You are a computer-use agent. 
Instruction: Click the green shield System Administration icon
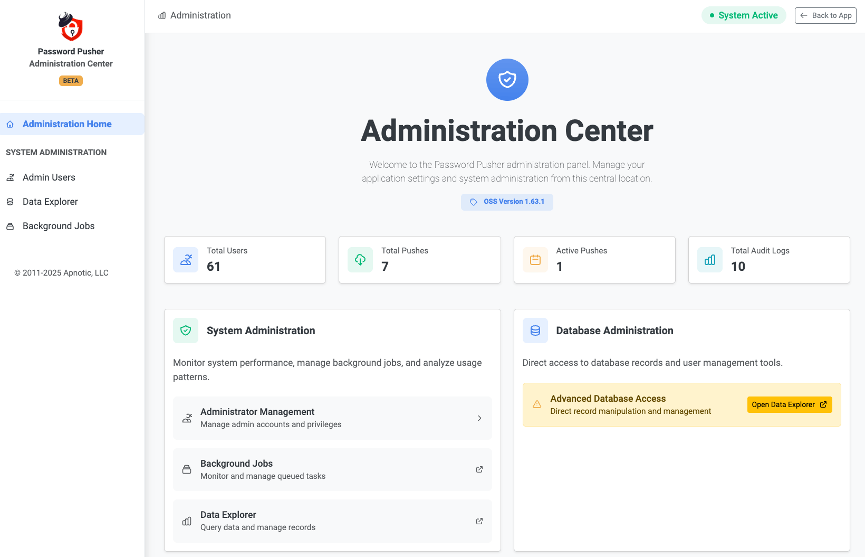[186, 331]
